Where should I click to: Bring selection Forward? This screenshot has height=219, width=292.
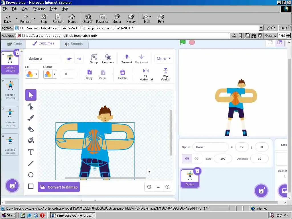click(127, 59)
